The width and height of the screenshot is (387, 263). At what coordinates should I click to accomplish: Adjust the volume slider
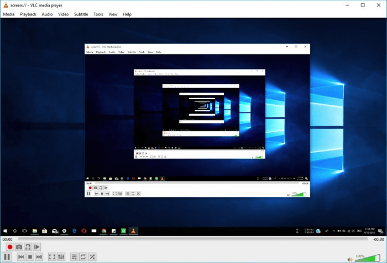[368, 259]
